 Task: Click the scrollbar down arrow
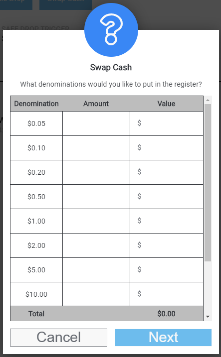tap(208, 317)
